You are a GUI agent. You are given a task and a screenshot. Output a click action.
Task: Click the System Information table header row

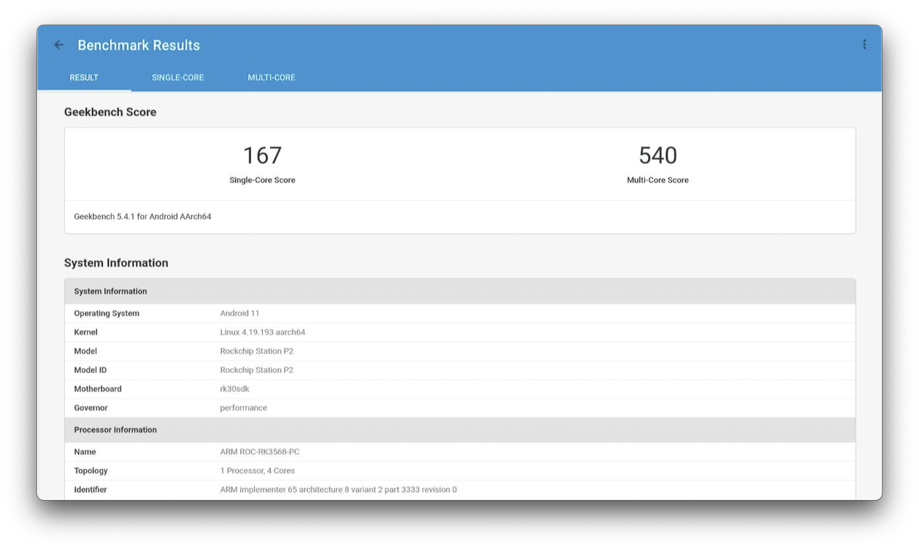pos(460,291)
